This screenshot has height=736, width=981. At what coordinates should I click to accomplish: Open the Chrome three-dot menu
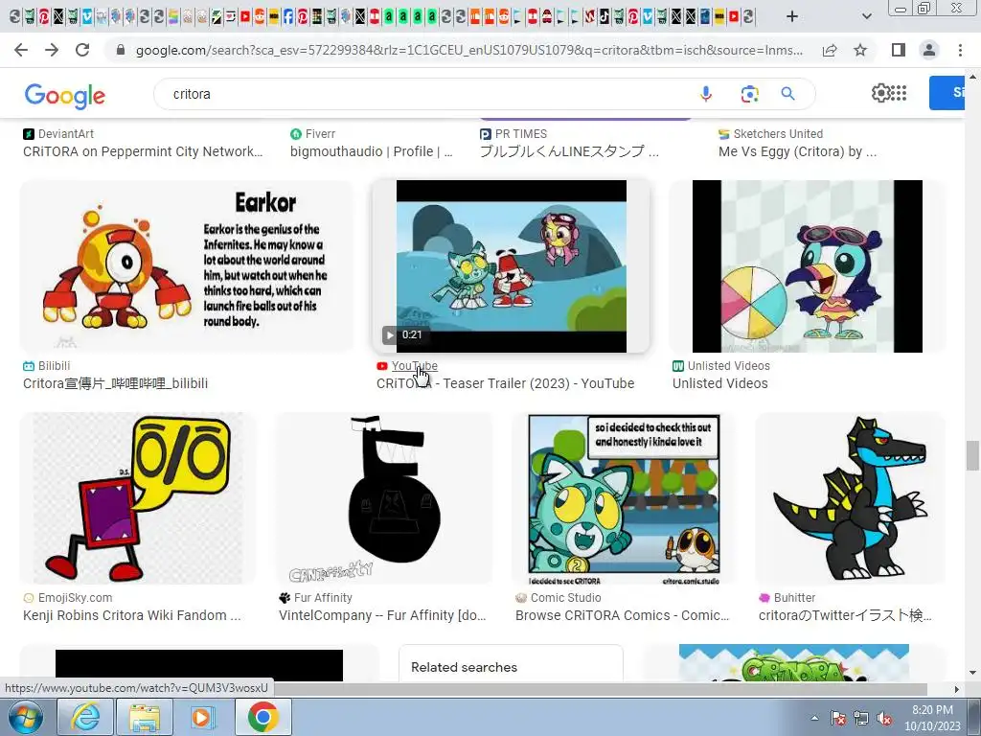[960, 50]
